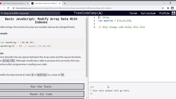Click the inline code 'myArray'

pyautogui.click(x=42, y=75)
